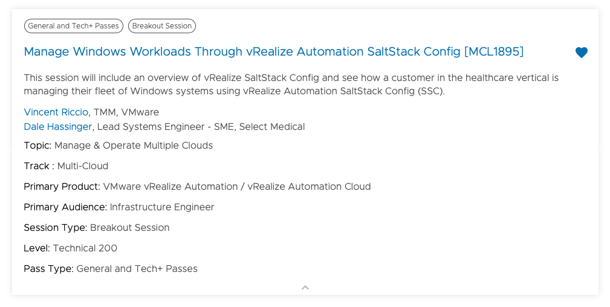Image resolution: width=610 pixels, height=307 pixels.
Task: Collapse session details with the bottom chevron
Action: pyautogui.click(x=305, y=288)
